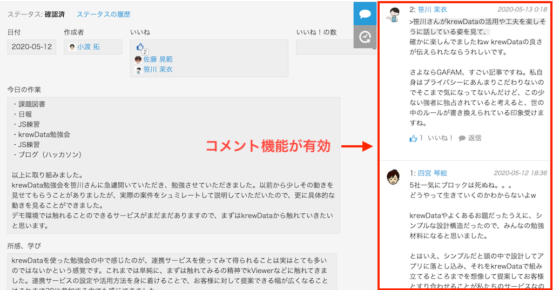Image resolution: width=553 pixels, height=290 pixels.
Task: Click the 作成者 label
Action: [73, 32]
